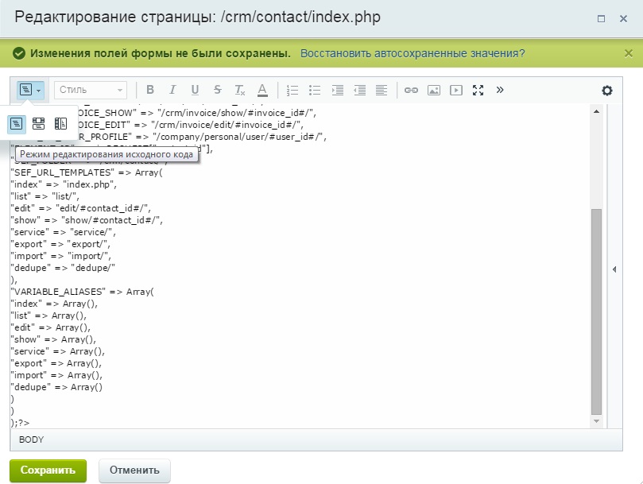Toggle bold formatting in the editor toolbar
This screenshot has width=643, height=484.
[x=150, y=91]
